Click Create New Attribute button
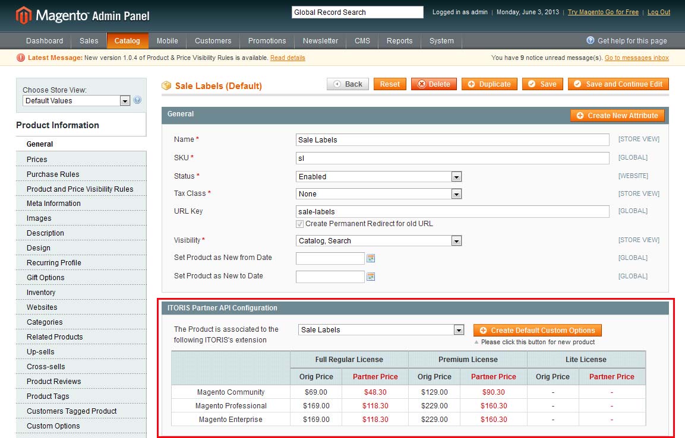Image resolution: width=685 pixels, height=438 pixels. point(617,116)
